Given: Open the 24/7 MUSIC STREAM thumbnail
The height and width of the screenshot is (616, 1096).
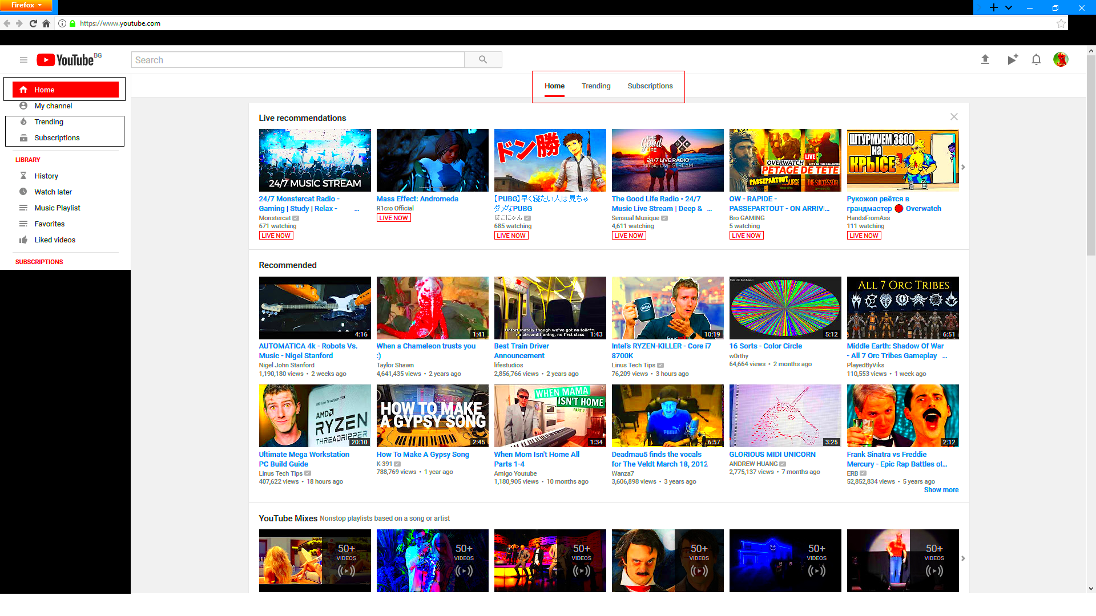Looking at the screenshot, I should coord(315,160).
